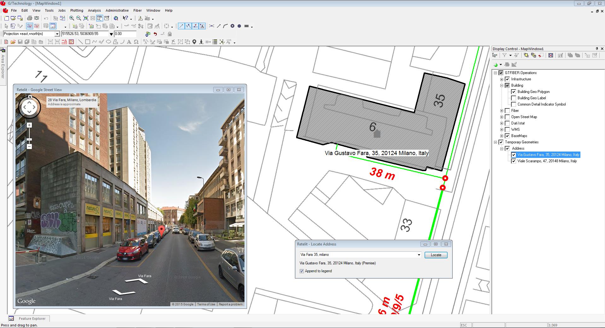Select the arrow pointer selection tool
605x328 pixels.
[6, 26]
